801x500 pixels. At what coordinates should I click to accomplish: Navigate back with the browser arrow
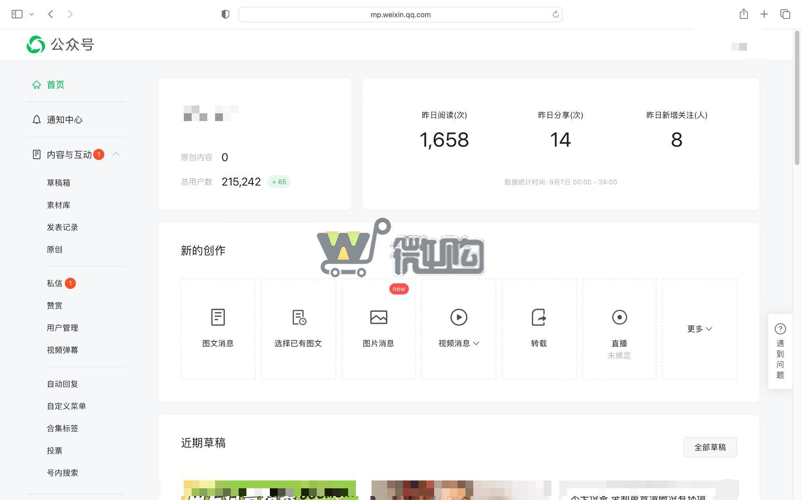tap(50, 14)
